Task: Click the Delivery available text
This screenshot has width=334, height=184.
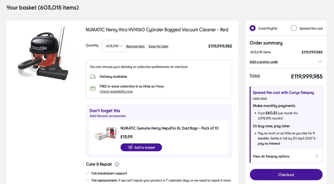Action: [113, 77]
